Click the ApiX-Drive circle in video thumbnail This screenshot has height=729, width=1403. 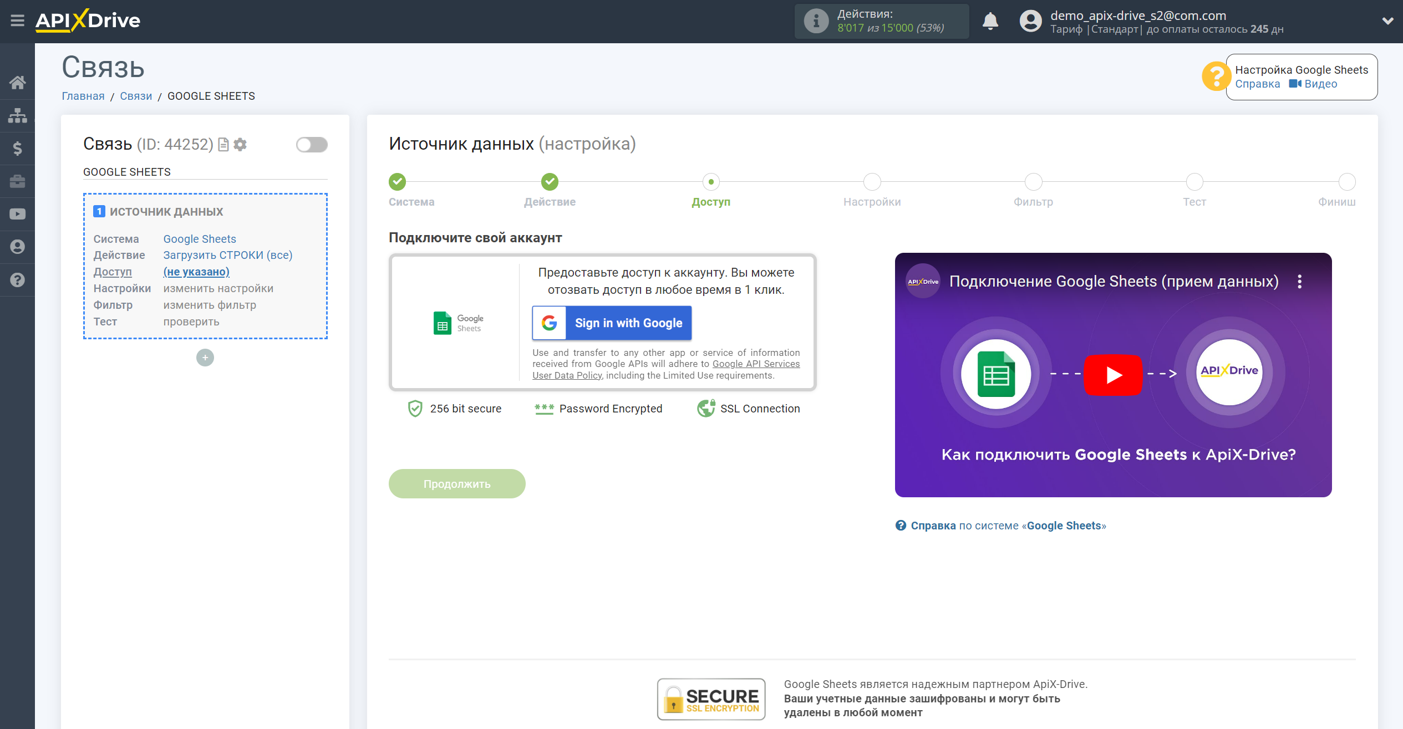(1229, 371)
